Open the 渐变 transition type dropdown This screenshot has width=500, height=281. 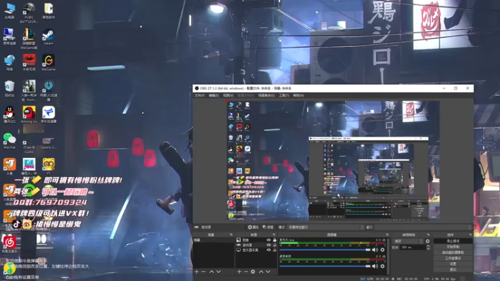[x=408, y=241]
